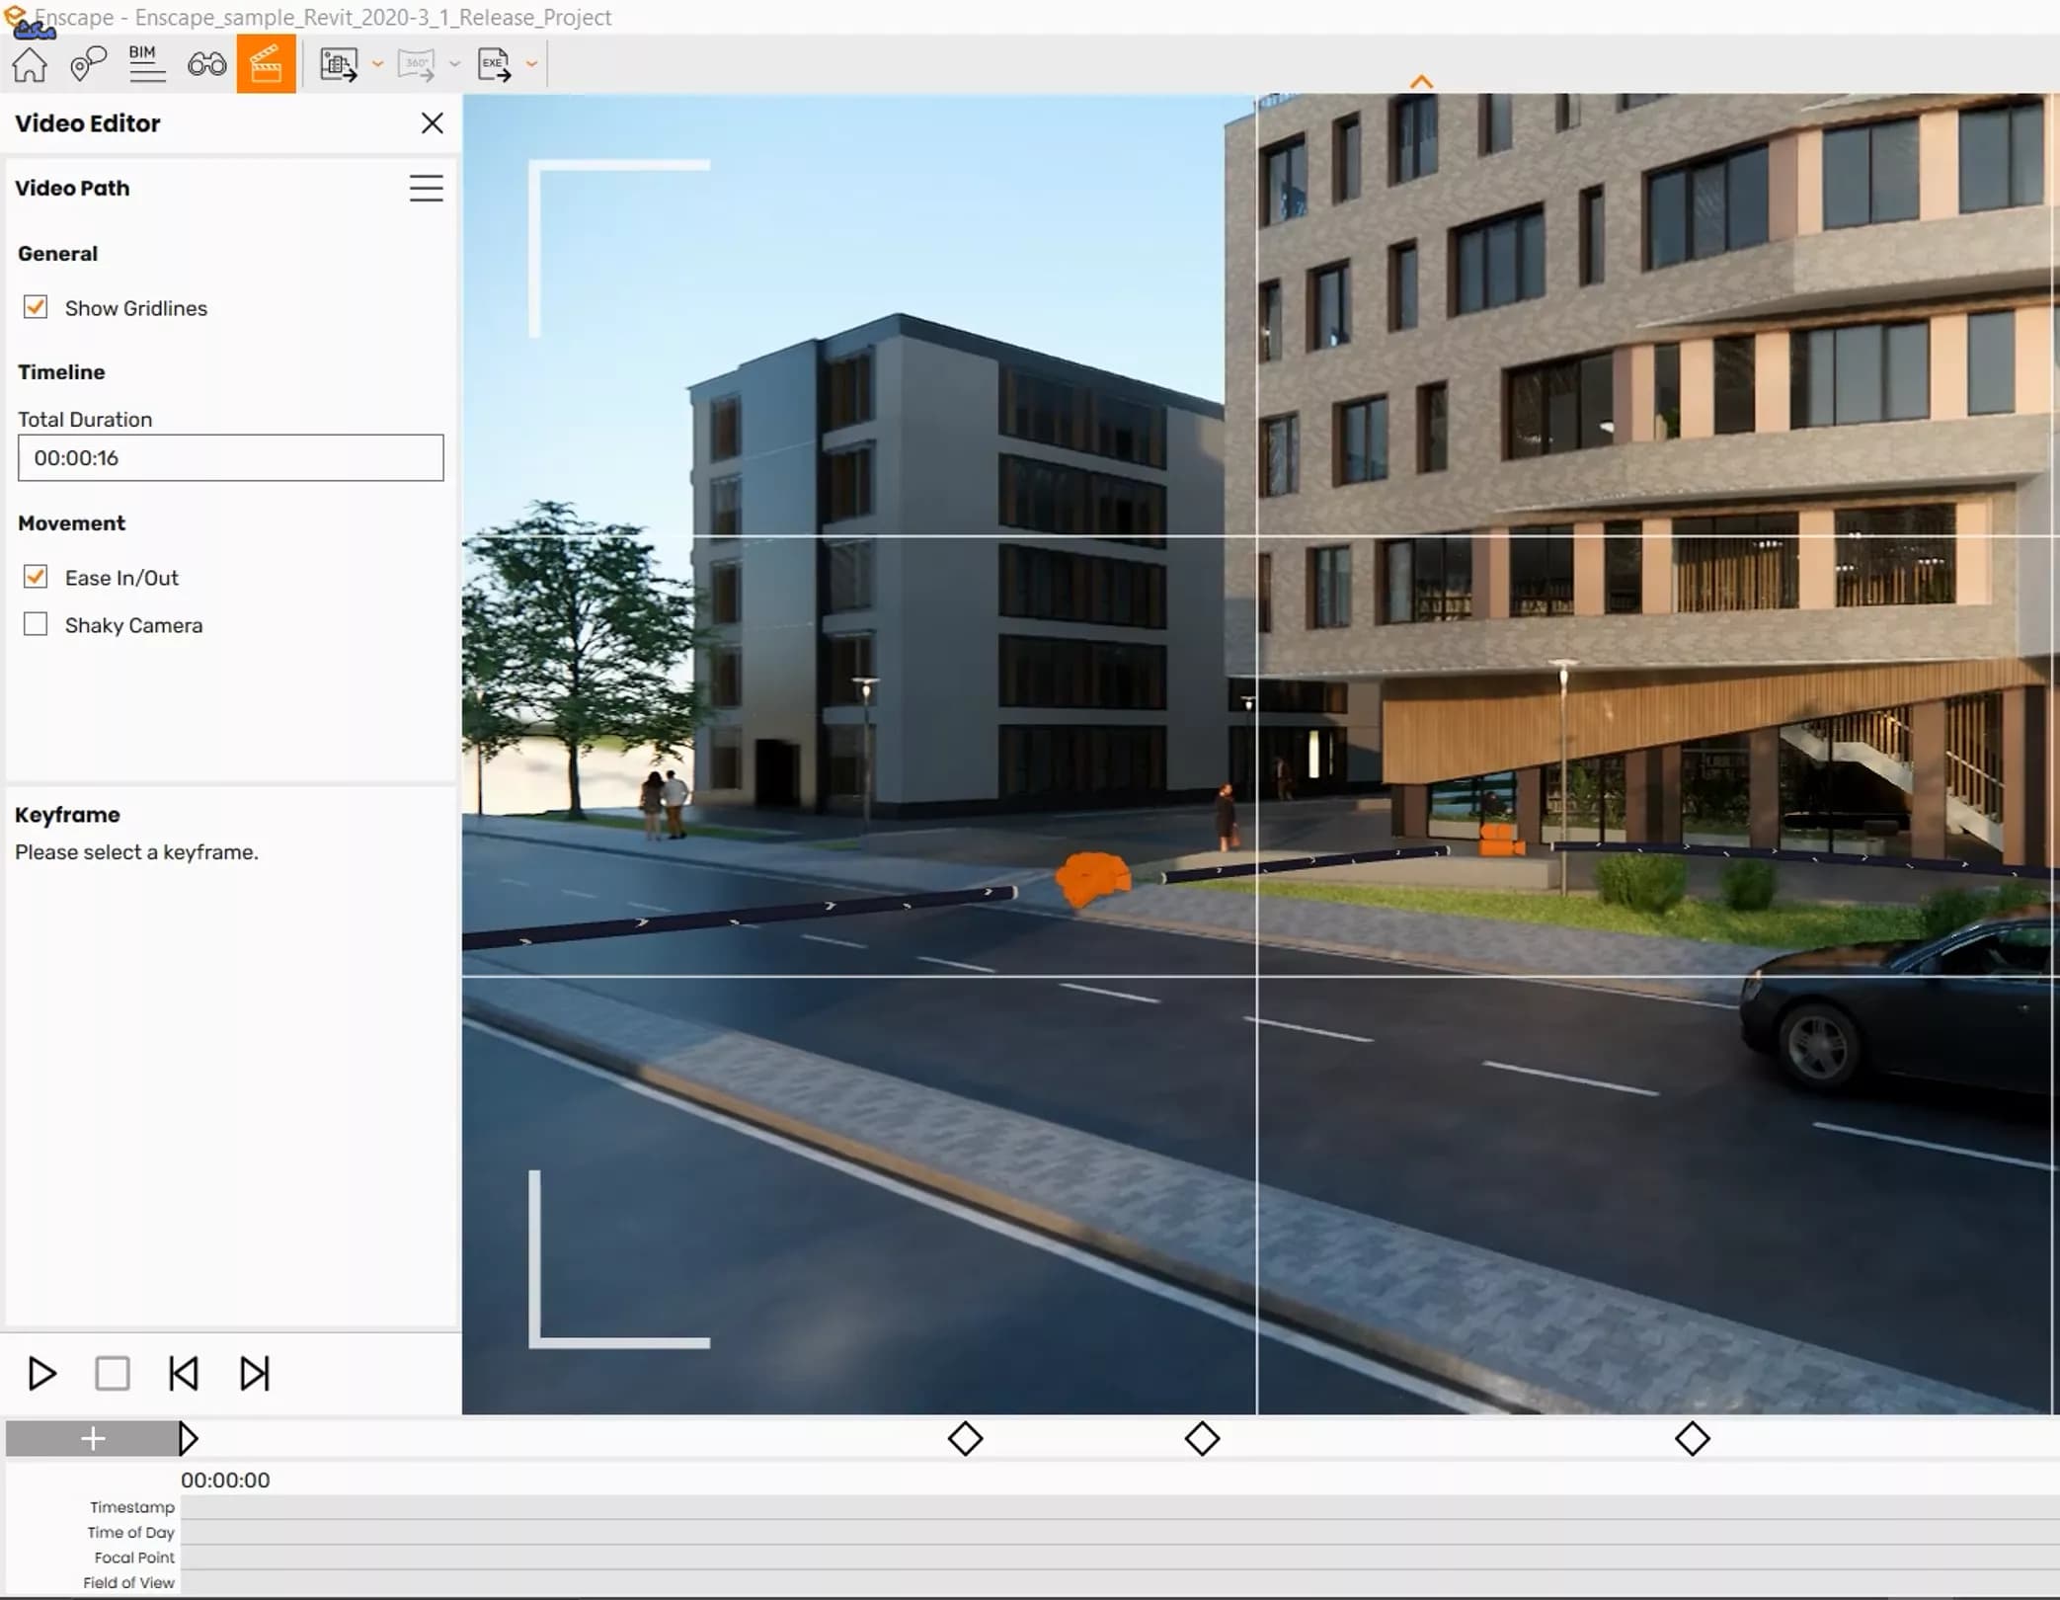
Task: Play the video path preview
Action: click(42, 1374)
